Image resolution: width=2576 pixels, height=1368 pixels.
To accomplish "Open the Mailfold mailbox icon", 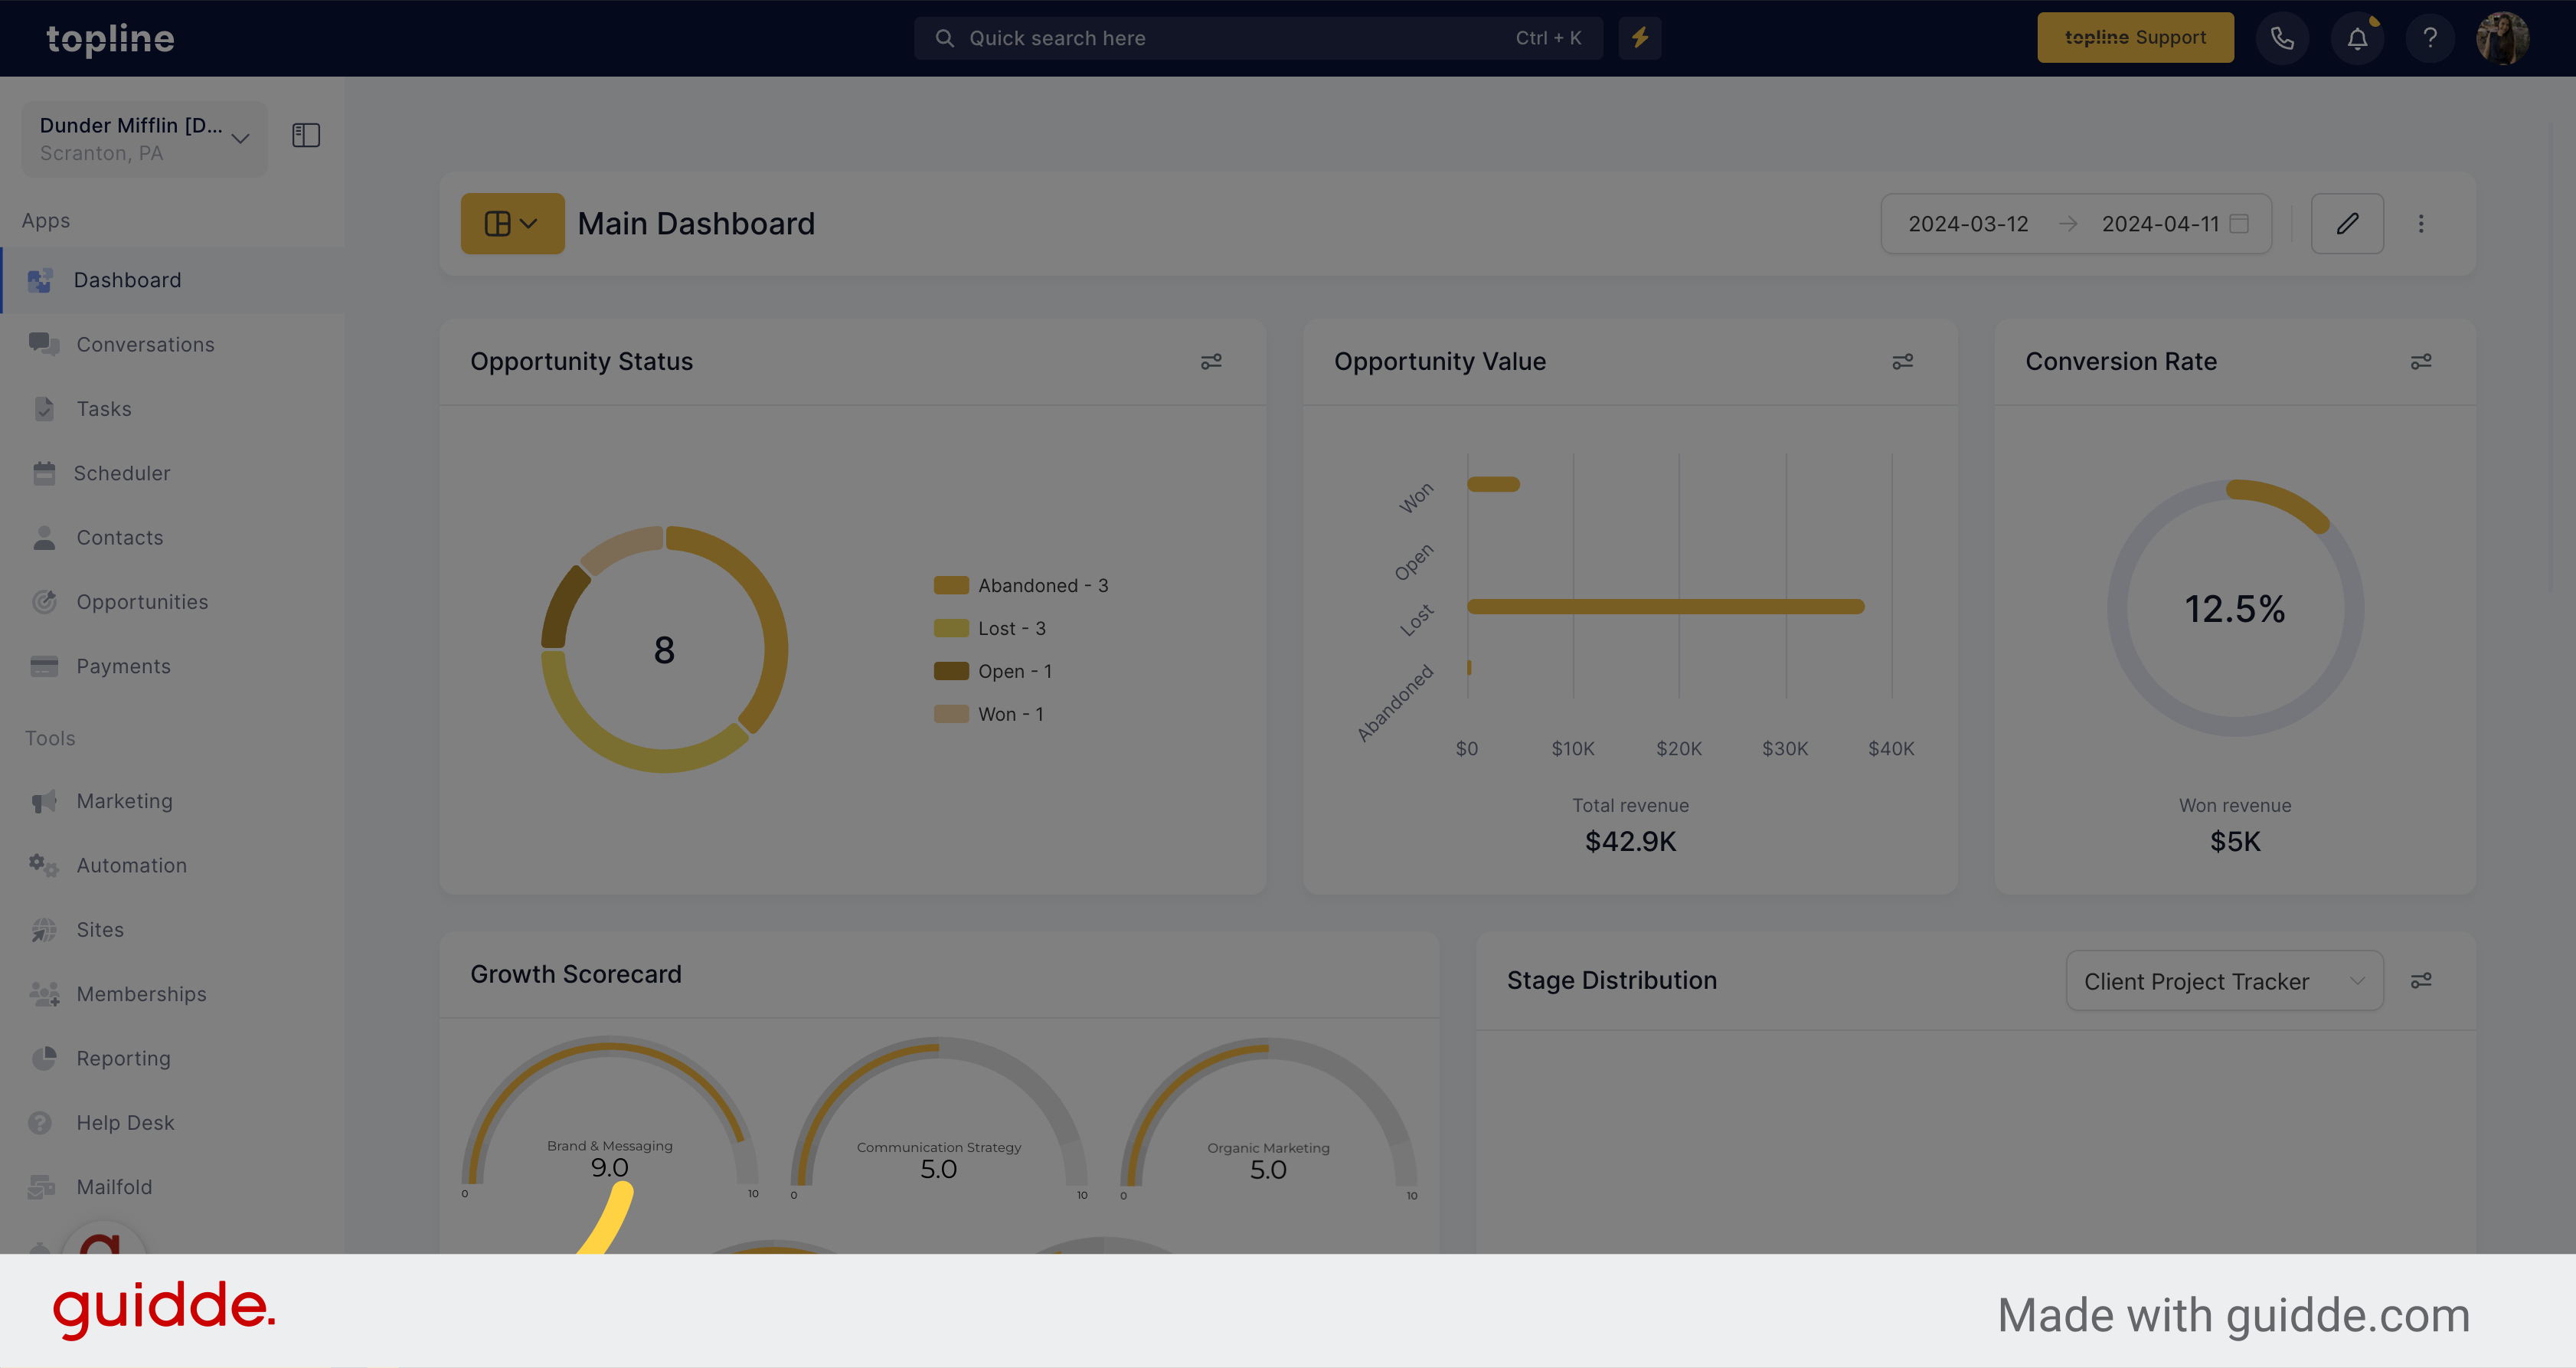I will (x=42, y=1187).
